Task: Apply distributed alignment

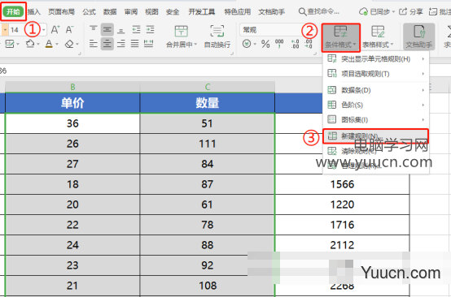Action: [x=148, y=44]
